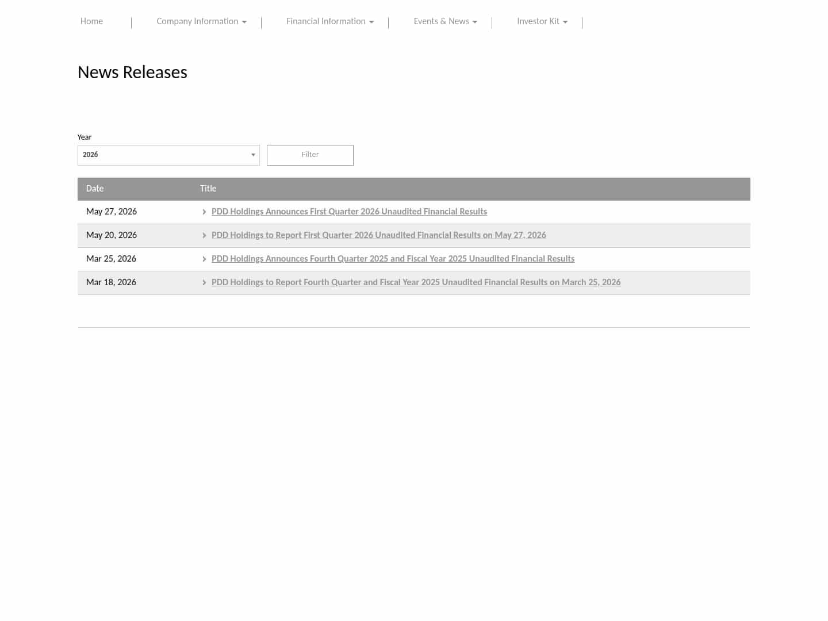Open First Quarter 2026 results announcement
This screenshot has height=621, width=828.
(349, 212)
